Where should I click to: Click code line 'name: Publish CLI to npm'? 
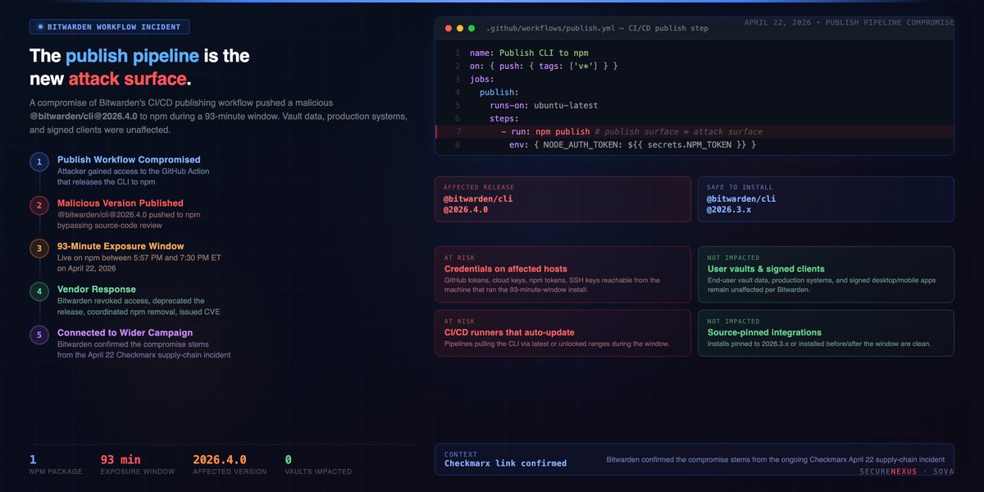(529, 53)
